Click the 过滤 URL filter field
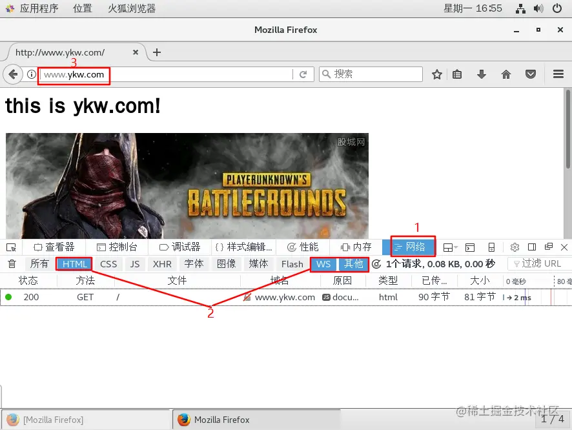Image resolution: width=572 pixels, height=430 pixels. [x=540, y=263]
